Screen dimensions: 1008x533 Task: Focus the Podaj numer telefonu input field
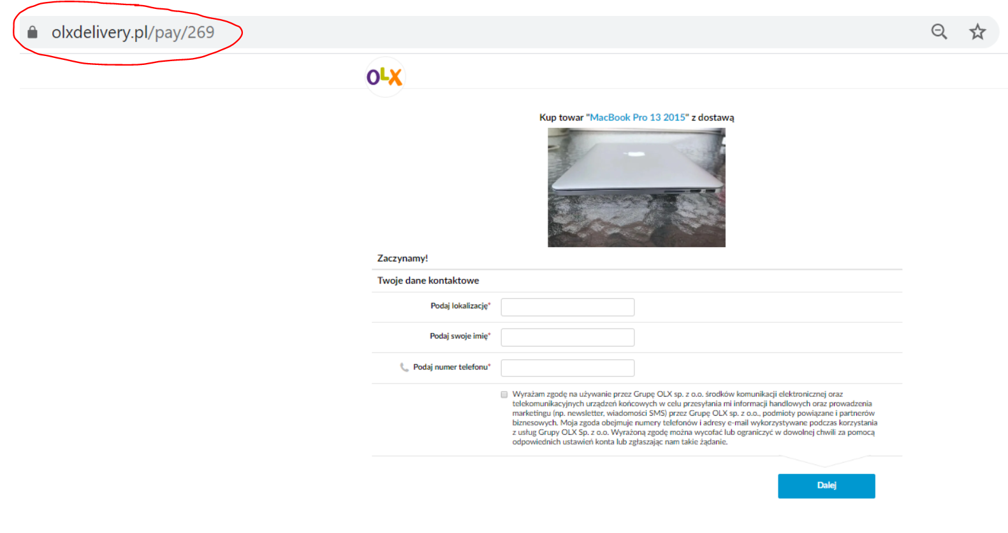click(567, 368)
